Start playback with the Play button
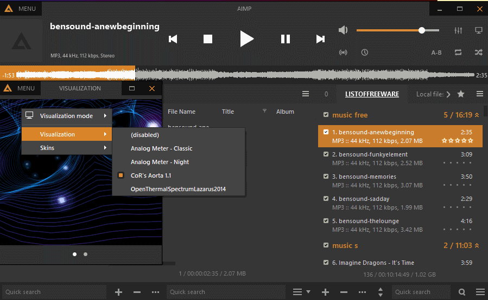 pyautogui.click(x=247, y=39)
